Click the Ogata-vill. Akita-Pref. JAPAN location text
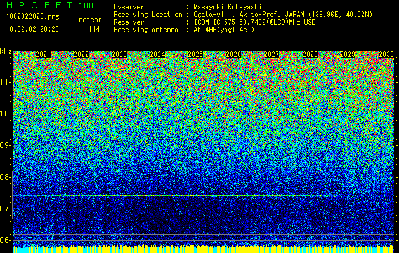This screenshot has height=253, width=399. [283, 15]
